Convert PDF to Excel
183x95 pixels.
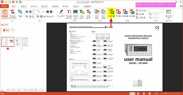click(x=132, y=13)
